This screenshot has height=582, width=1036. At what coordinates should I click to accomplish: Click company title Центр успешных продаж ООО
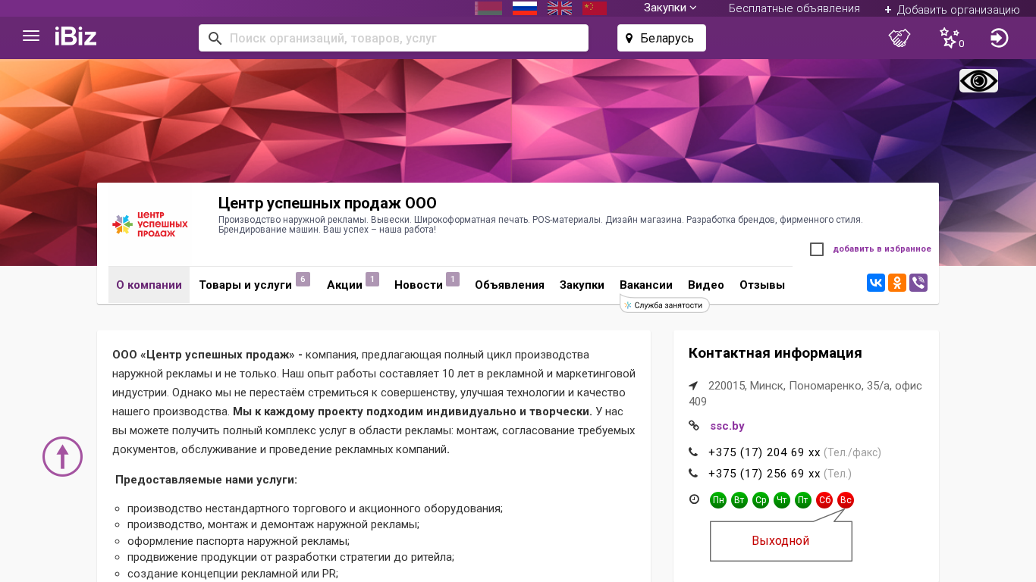point(328,203)
